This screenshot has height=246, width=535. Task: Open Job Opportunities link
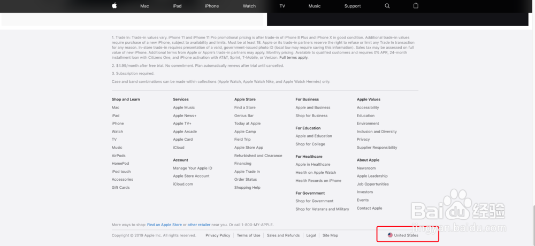tap(373, 184)
